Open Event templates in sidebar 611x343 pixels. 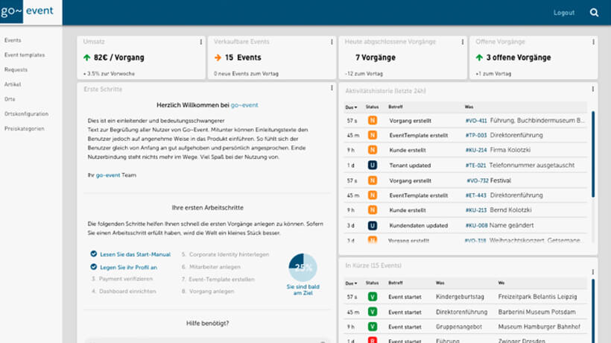tap(25, 55)
